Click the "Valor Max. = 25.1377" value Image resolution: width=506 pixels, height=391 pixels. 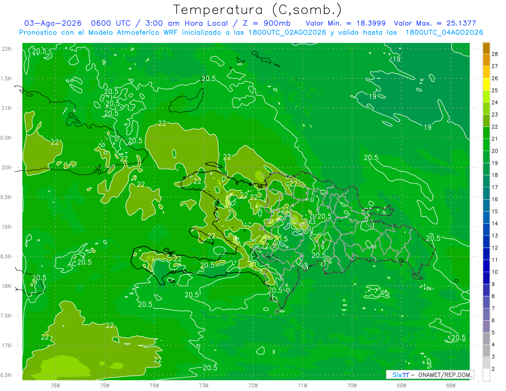tap(435, 24)
